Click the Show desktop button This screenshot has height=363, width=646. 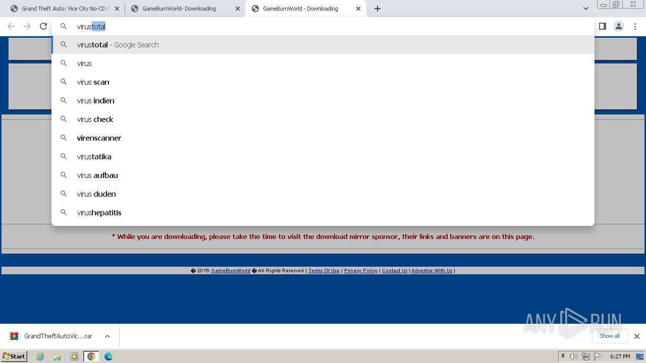(640, 356)
